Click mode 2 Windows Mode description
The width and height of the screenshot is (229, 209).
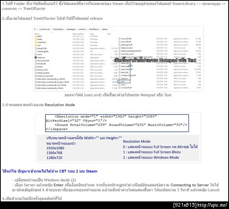pyautogui.click(x=151, y=158)
